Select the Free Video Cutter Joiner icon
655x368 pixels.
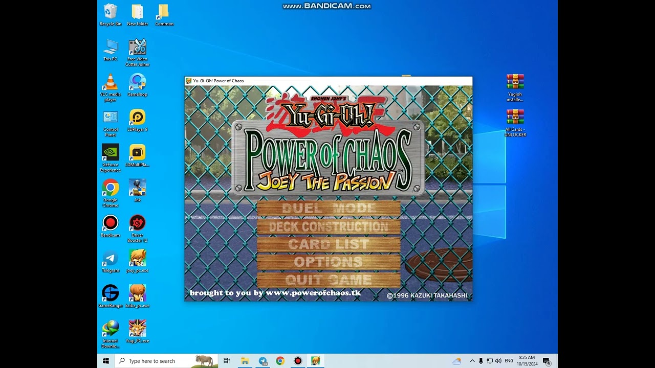(x=137, y=53)
